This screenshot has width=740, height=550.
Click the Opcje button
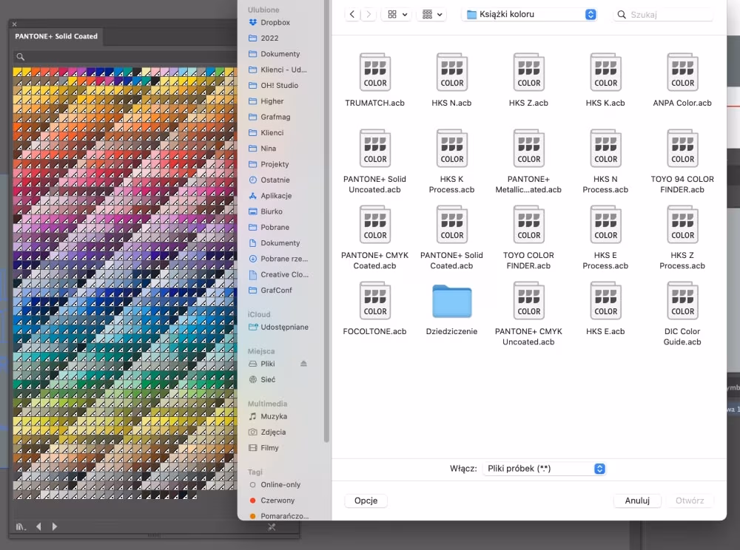366,500
